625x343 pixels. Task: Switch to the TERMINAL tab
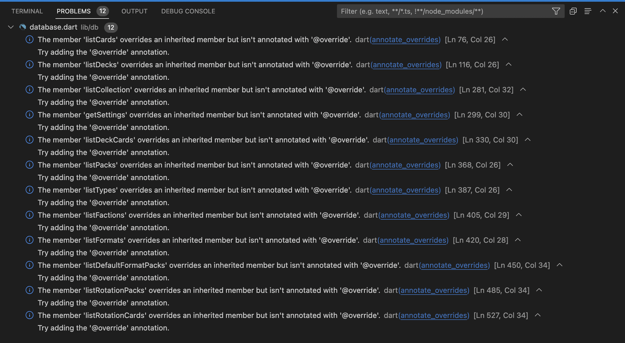point(27,11)
